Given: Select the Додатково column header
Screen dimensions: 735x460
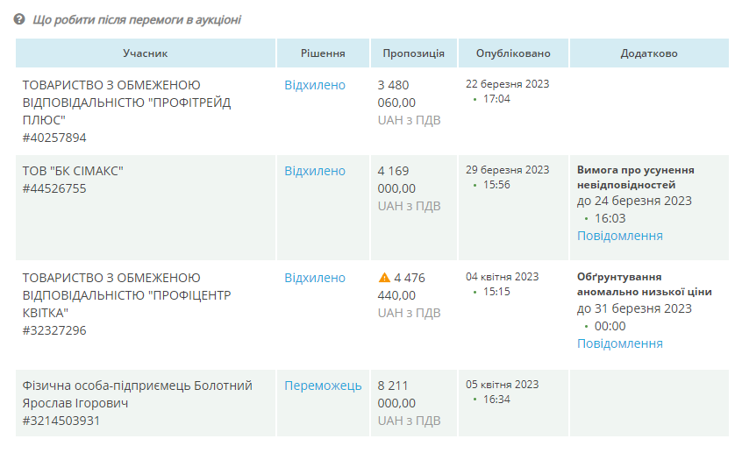Looking at the screenshot, I should 648,53.
